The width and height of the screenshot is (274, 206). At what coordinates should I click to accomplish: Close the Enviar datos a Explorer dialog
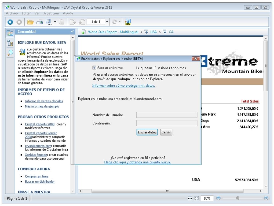pos(196,59)
